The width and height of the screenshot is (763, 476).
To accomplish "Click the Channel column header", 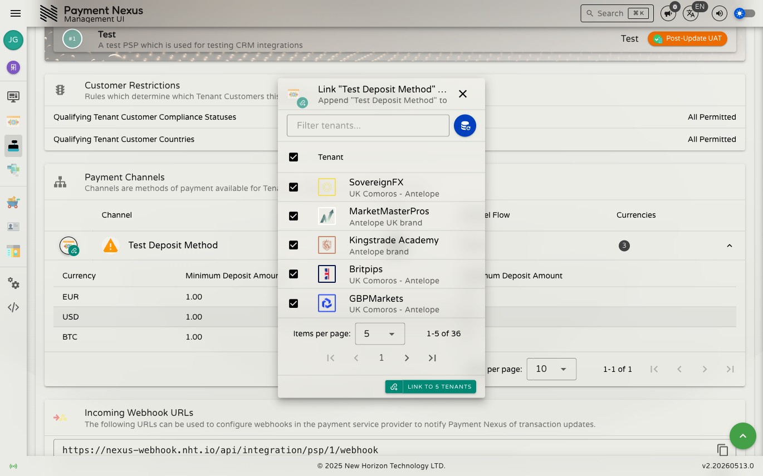I will click(117, 215).
